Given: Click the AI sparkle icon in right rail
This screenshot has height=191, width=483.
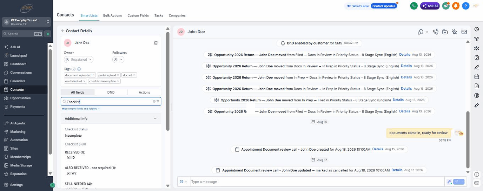Looking at the screenshot, I should tap(477, 105).
